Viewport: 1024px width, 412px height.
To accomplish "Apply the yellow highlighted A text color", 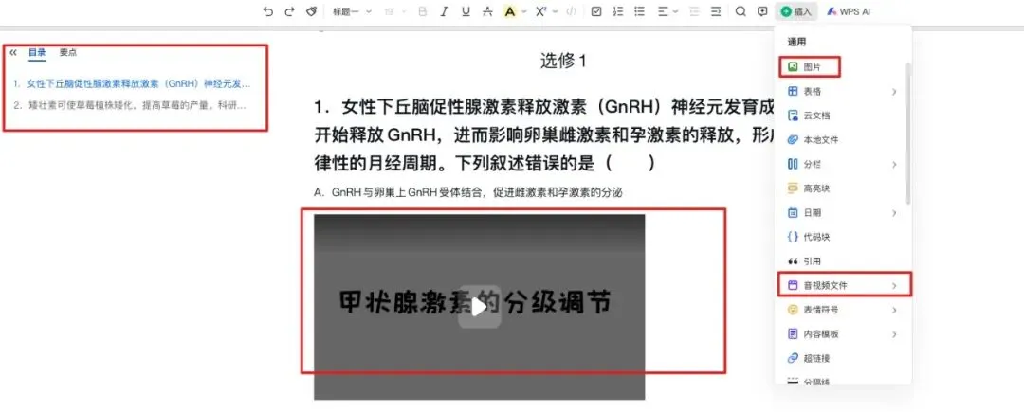I will point(509,11).
